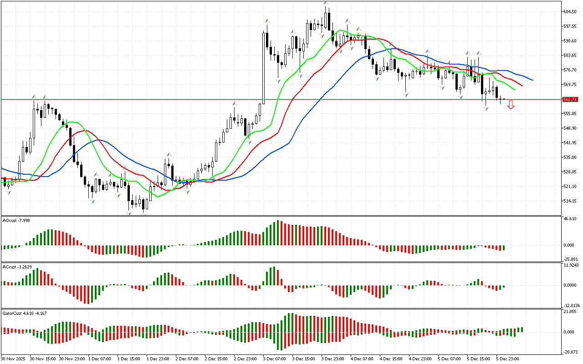Click the -12.0136 value on AC scale
The width and height of the screenshot is (583, 364).
[571, 306]
